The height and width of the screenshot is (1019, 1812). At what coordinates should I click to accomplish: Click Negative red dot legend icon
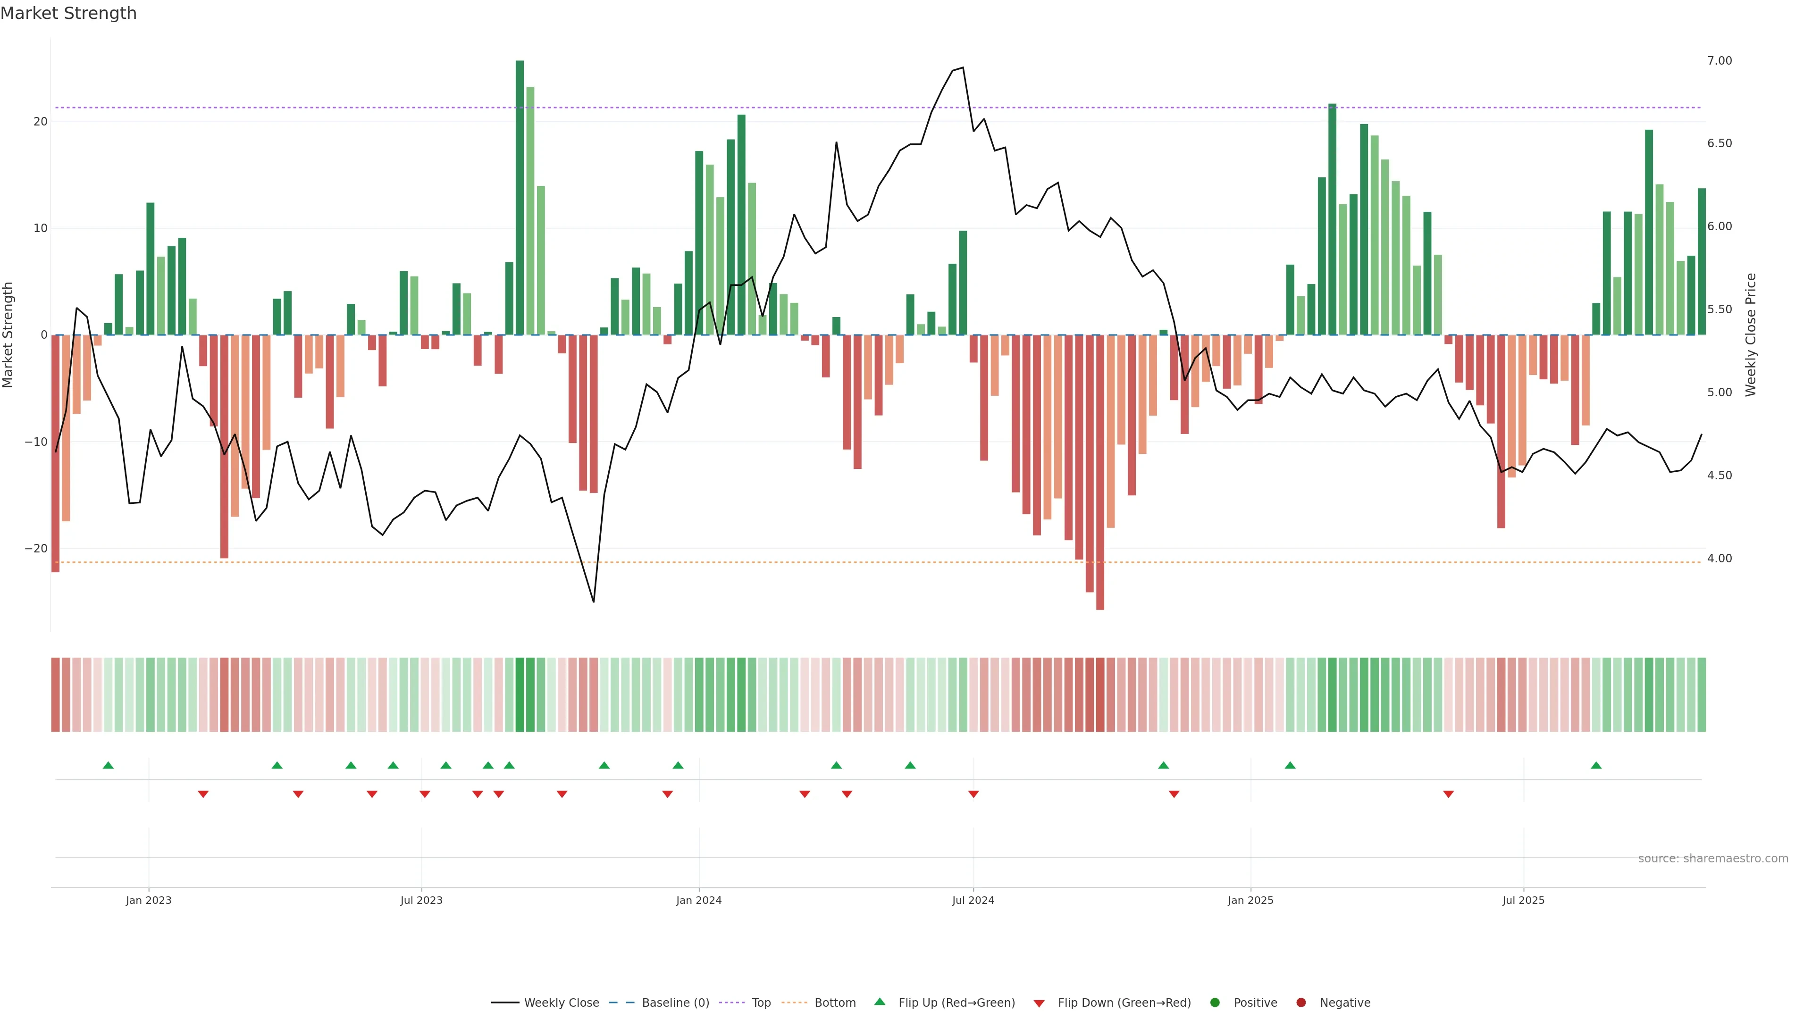coord(1300,1003)
